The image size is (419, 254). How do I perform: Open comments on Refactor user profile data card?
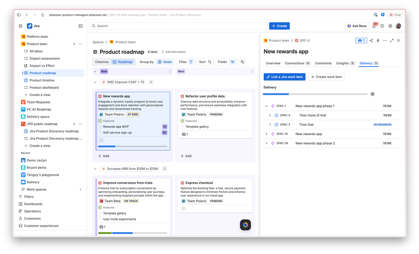pyautogui.click(x=185, y=134)
